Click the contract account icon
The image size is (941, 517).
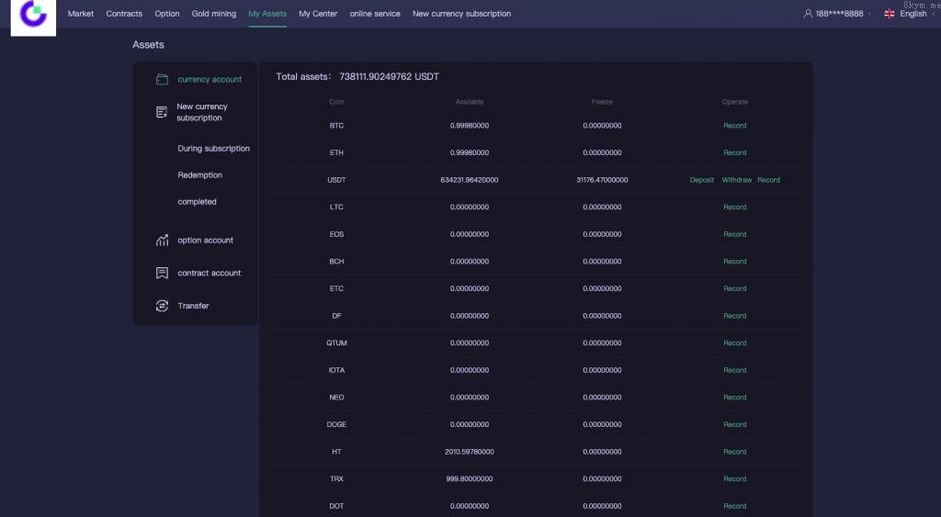coord(162,273)
